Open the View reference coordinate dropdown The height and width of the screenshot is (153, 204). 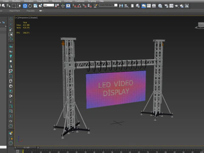pyautogui.click(x=48, y=5)
